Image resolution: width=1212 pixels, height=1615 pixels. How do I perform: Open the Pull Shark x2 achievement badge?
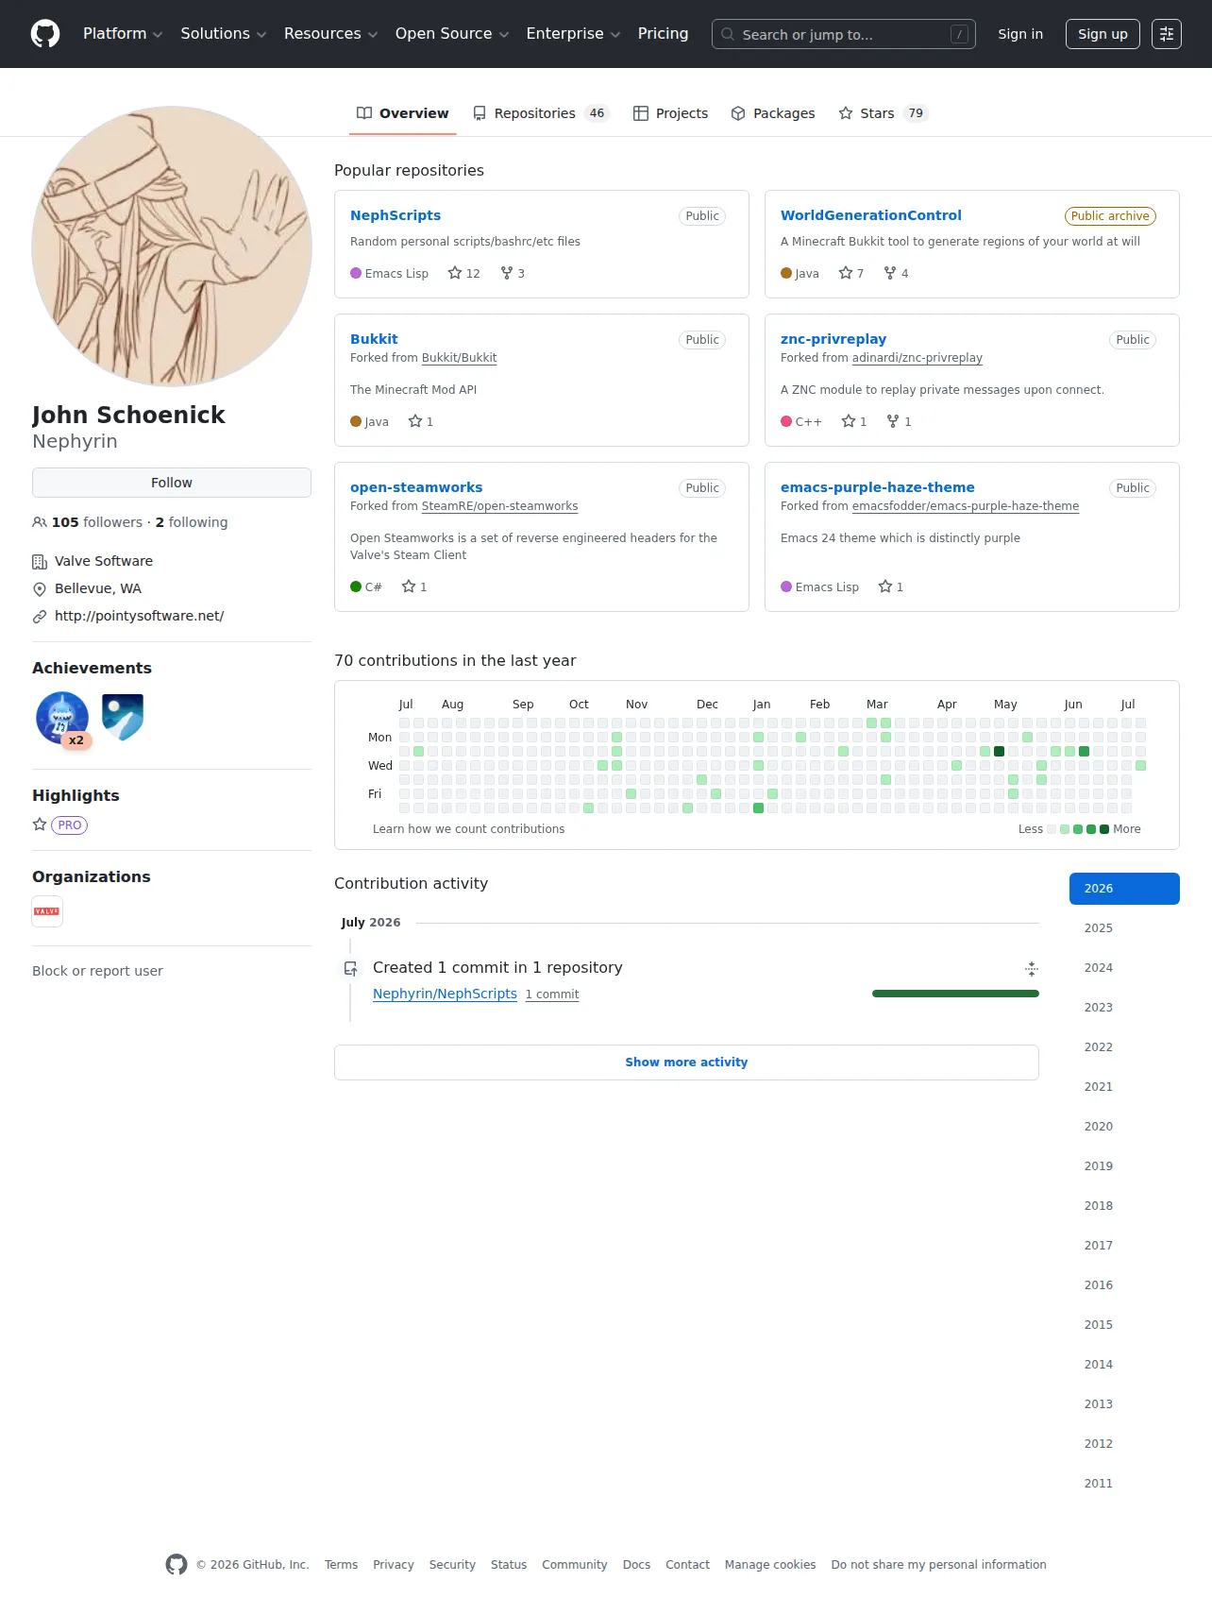click(62, 719)
